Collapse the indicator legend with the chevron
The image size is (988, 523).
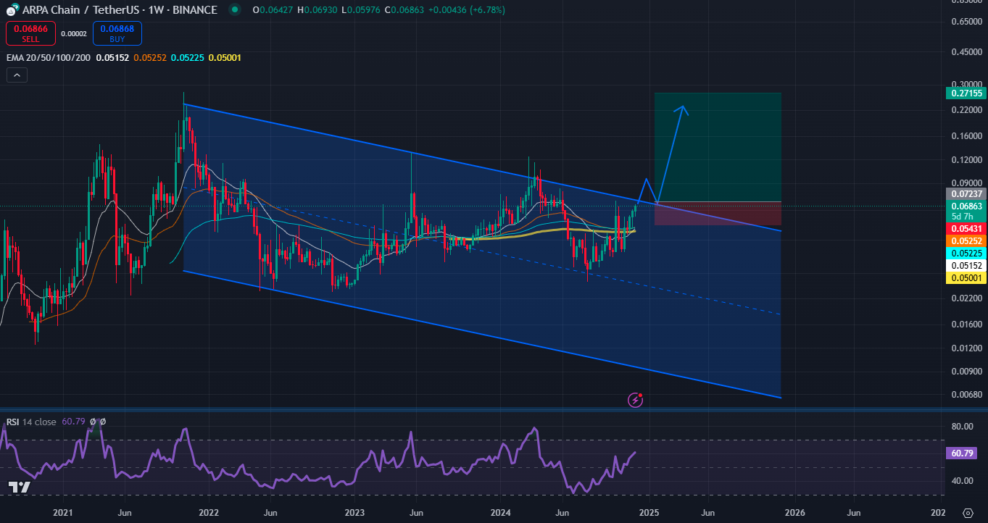pyautogui.click(x=17, y=74)
